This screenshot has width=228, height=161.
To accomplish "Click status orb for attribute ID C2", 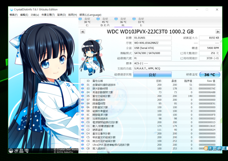I will click(x=83, y=130).
